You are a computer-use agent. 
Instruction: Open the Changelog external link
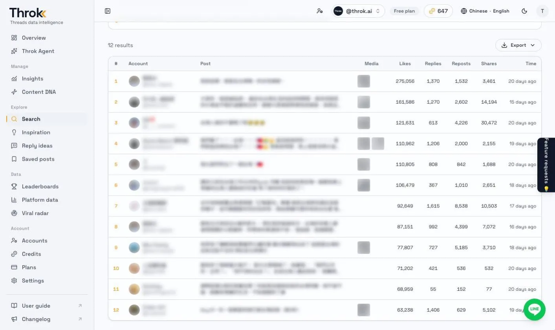point(47,319)
